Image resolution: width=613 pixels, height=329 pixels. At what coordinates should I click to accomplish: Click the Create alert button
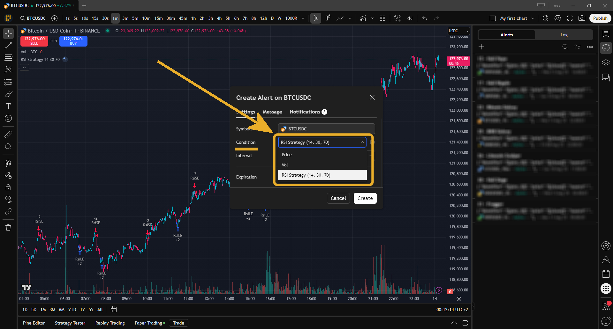click(365, 198)
